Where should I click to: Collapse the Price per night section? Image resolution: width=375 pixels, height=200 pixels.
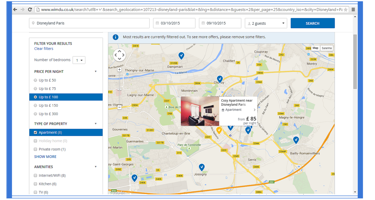click(96, 71)
